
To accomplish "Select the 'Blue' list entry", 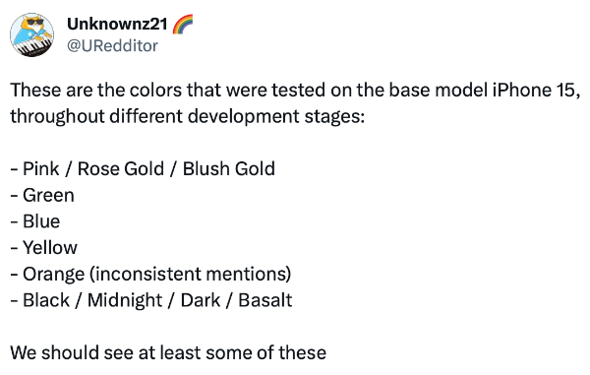I will pyautogui.click(x=35, y=221).
